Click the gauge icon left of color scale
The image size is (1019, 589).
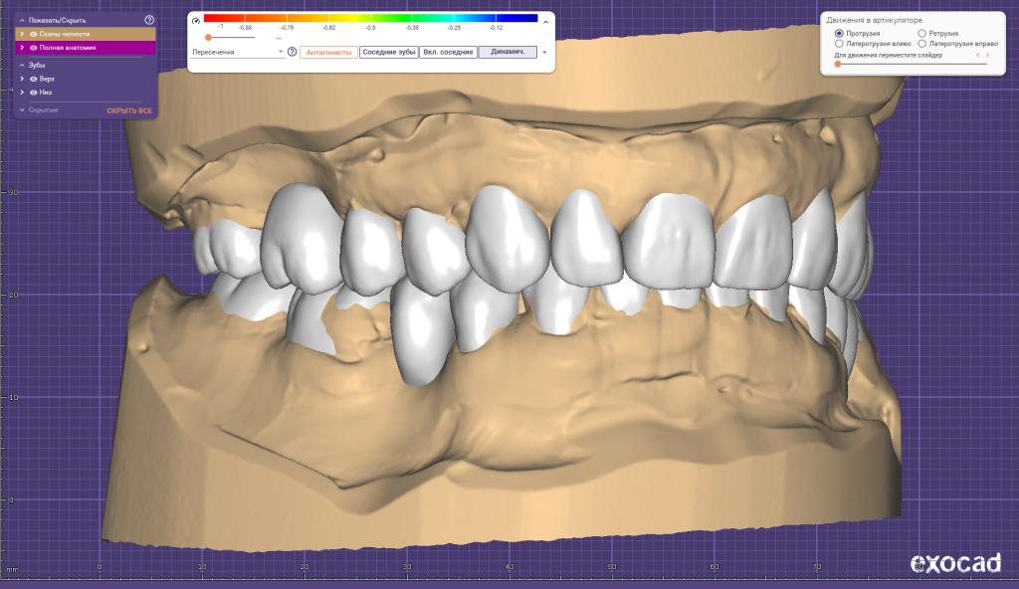196,20
